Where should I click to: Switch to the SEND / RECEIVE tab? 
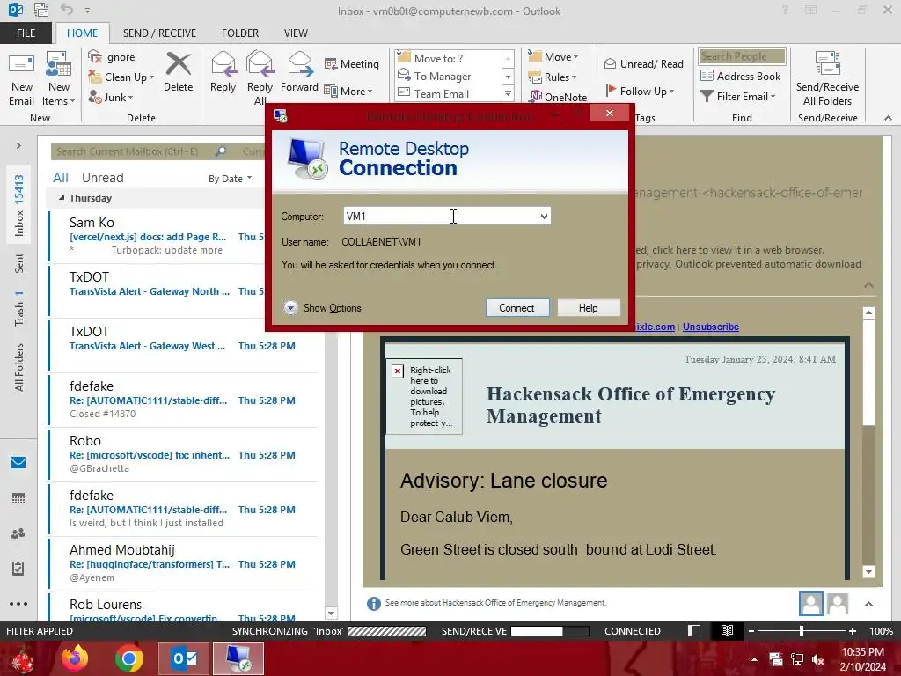[159, 33]
